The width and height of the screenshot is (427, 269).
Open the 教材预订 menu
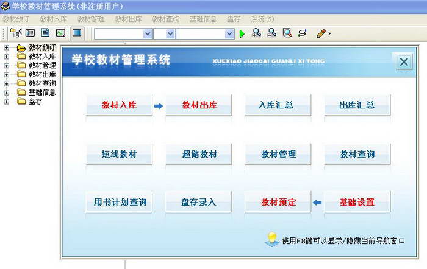16,19
